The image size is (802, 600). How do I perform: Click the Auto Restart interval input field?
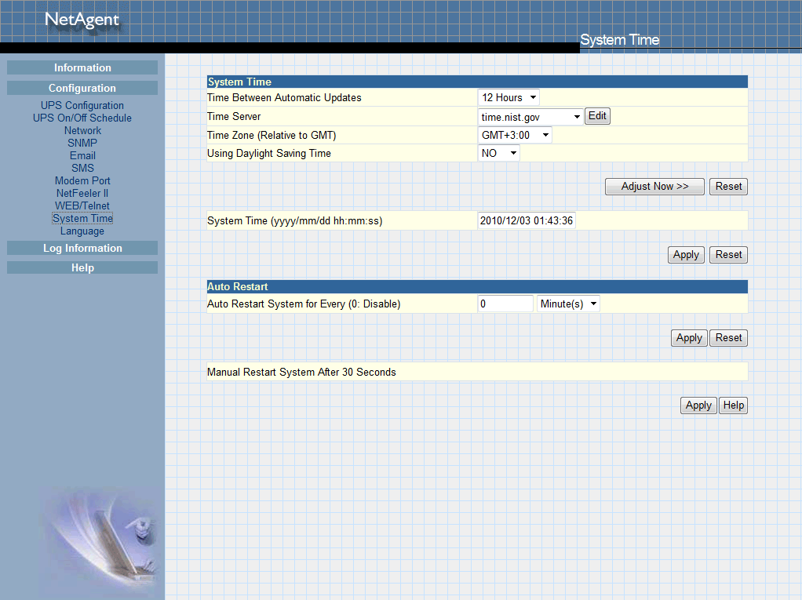pyautogui.click(x=505, y=304)
